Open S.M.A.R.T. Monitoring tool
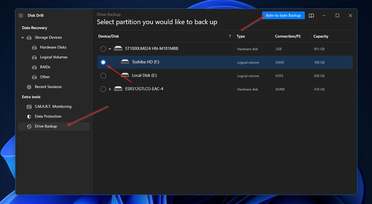The width and height of the screenshot is (372, 204). 53,106
